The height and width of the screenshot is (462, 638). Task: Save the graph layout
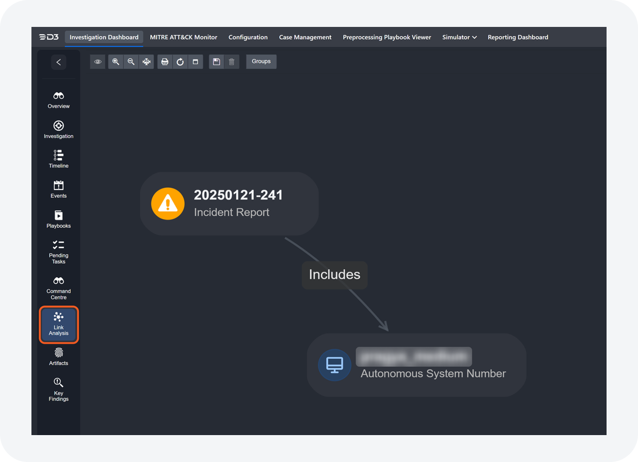coord(216,62)
